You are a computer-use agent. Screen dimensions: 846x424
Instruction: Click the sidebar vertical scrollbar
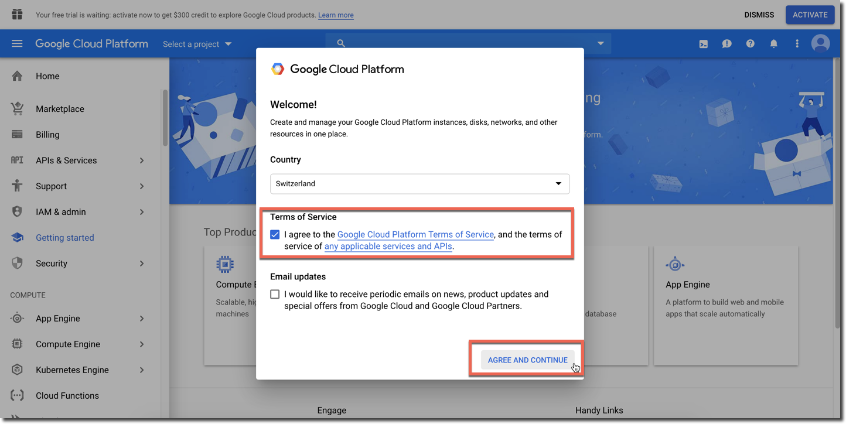165,117
